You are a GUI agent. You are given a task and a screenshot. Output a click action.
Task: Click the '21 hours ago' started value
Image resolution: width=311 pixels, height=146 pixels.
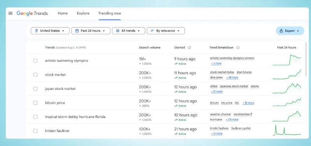coord(185,129)
